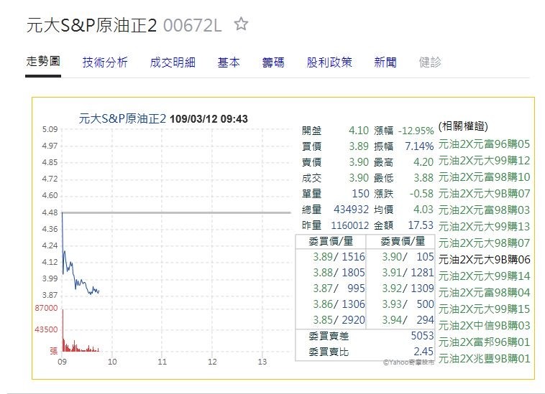Open warrant 元油2X中信9B購03
545x394 pixels.
tap(484, 325)
